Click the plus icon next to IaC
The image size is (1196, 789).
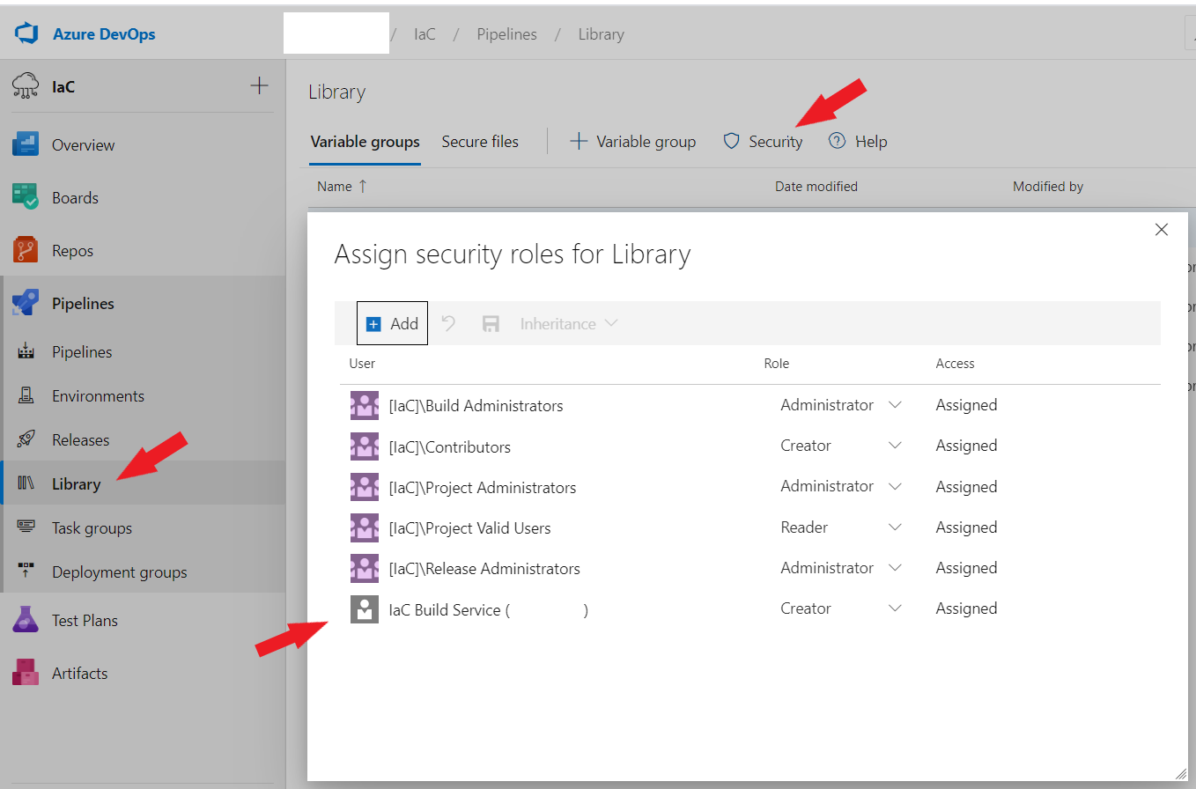click(259, 86)
